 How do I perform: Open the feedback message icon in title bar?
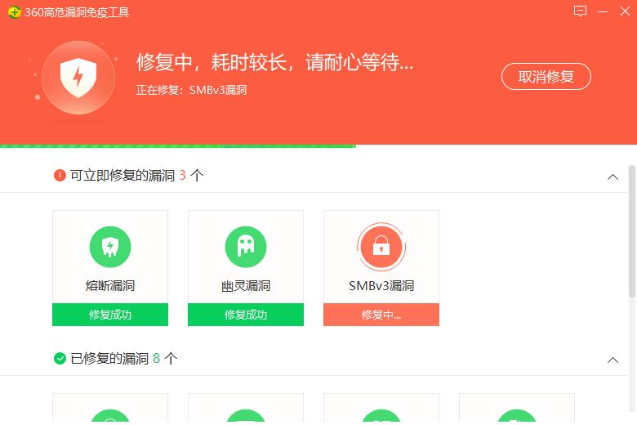(580, 11)
